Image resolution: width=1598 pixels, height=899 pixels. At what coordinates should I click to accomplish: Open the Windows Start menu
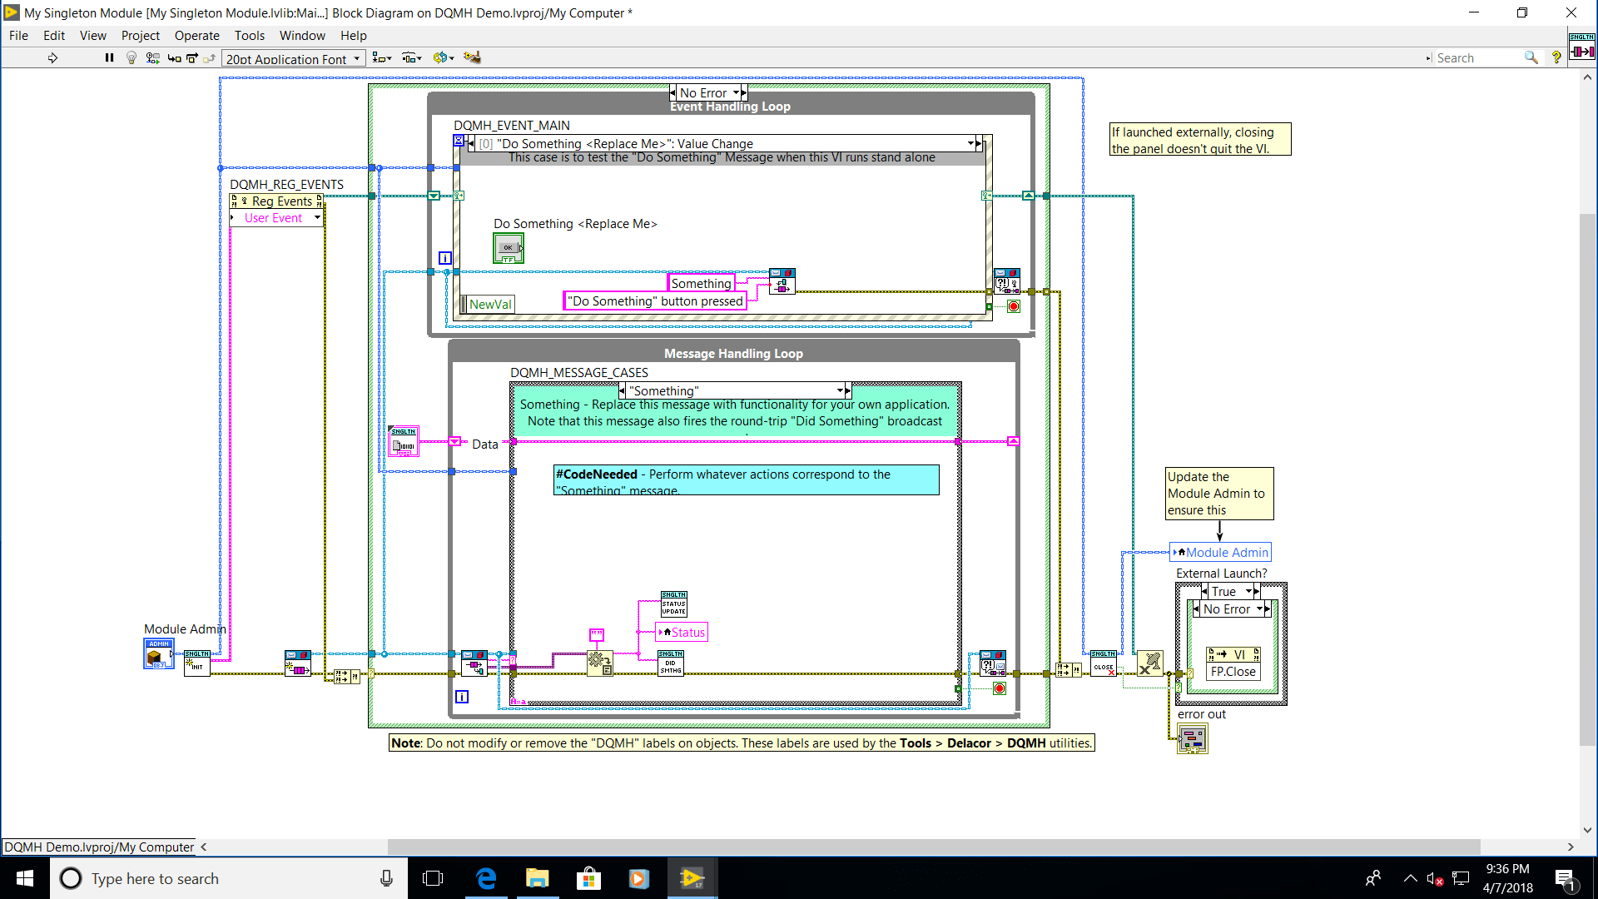[24, 878]
